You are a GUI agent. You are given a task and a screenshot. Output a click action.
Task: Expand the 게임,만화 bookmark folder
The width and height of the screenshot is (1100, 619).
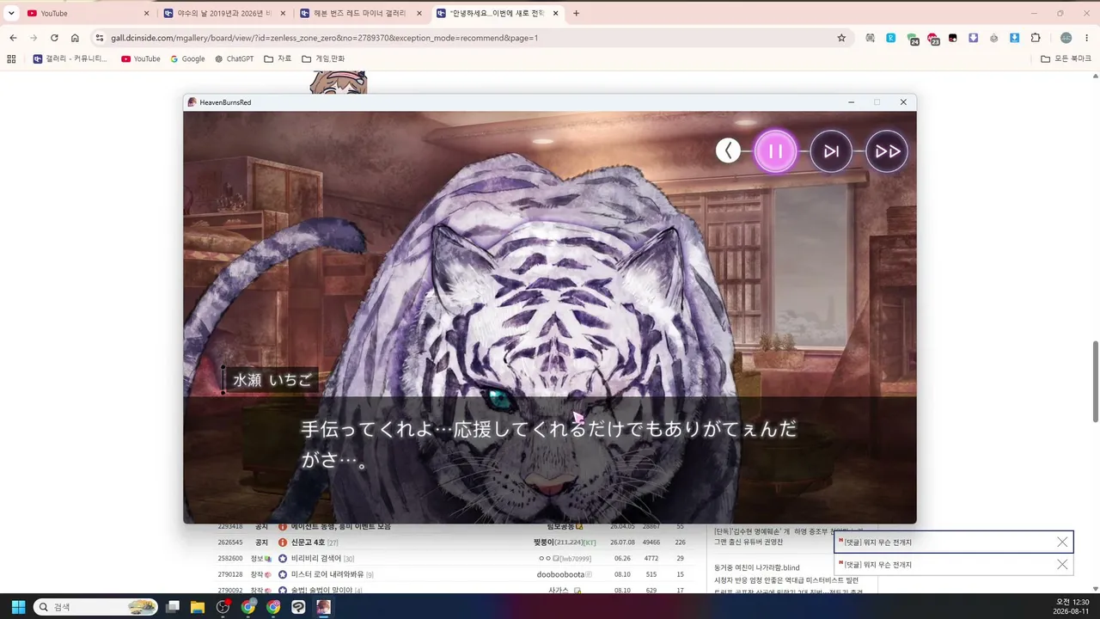323,58
